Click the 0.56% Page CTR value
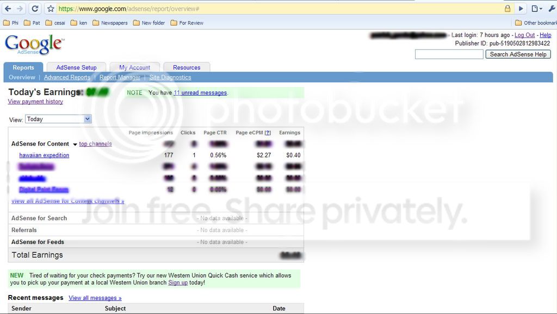The width and height of the screenshot is (557, 314). pos(218,155)
